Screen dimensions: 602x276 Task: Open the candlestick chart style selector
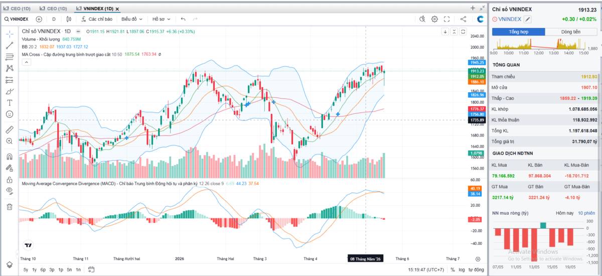click(x=69, y=19)
